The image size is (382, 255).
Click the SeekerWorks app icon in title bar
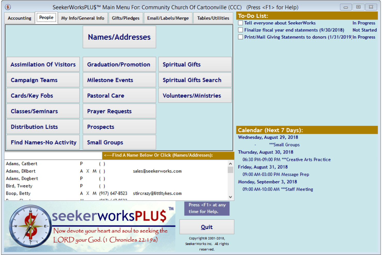click(8, 7)
